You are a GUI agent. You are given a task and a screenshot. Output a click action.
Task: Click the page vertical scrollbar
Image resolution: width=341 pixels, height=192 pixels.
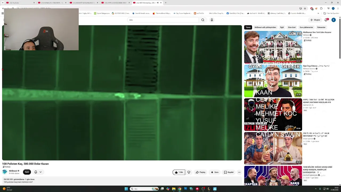340,37
